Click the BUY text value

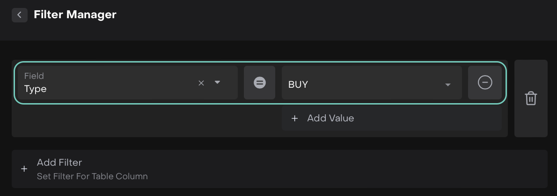298,85
